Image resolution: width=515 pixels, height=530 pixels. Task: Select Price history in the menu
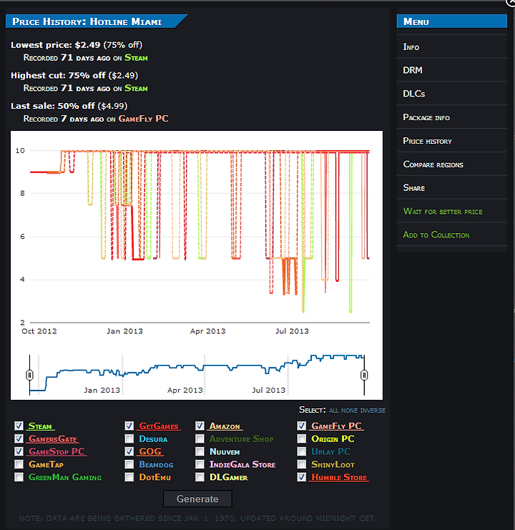[x=452, y=141]
